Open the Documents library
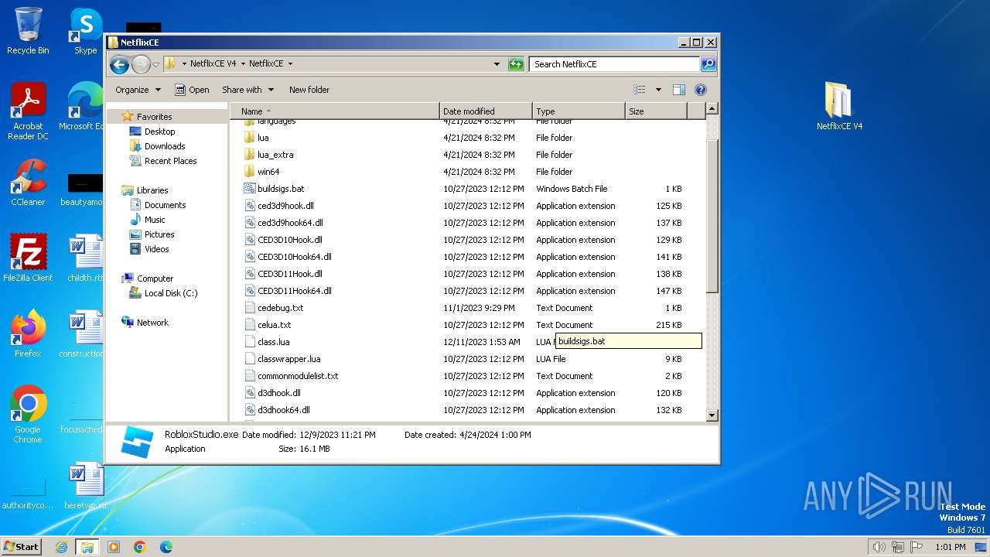Screen dimensions: 990x557 165,205
